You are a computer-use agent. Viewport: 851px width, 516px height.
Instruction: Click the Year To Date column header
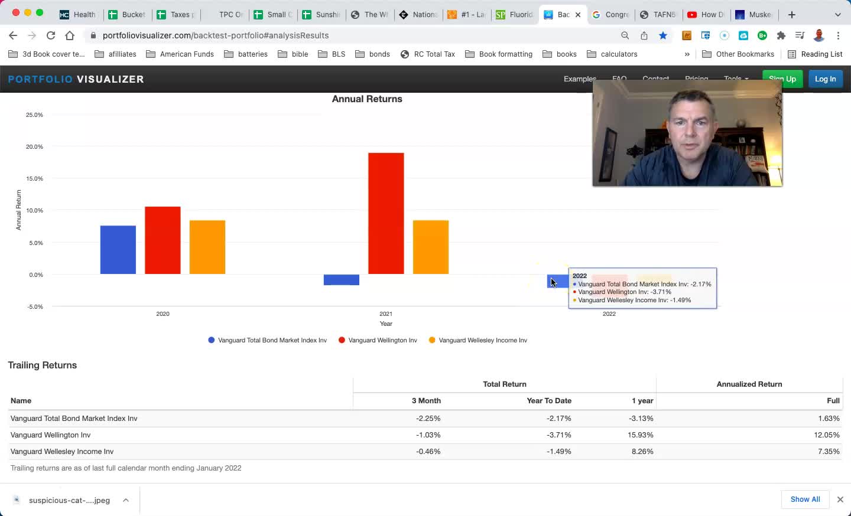coord(549,401)
